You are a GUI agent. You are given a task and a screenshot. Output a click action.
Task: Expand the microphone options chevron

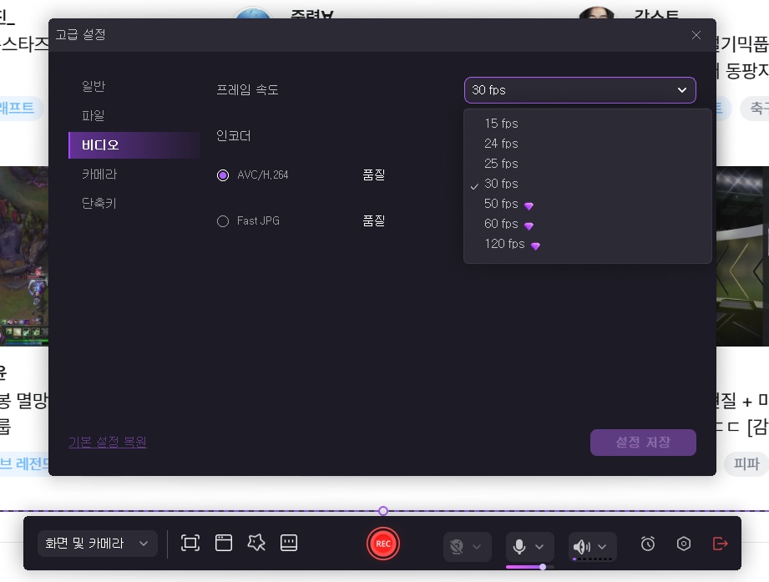[x=539, y=547]
